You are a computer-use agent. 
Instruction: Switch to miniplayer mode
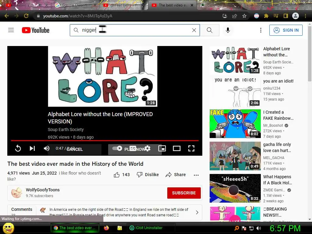(x=162, y=148)
